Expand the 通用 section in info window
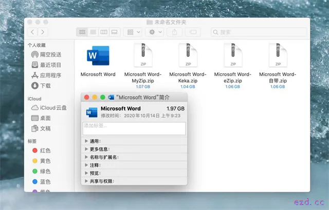 [86, 141]
